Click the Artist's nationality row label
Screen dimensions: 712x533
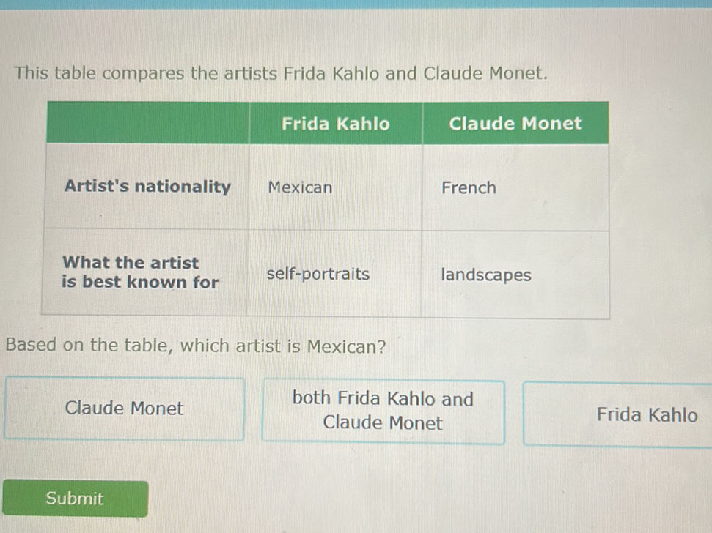[147, 187]
